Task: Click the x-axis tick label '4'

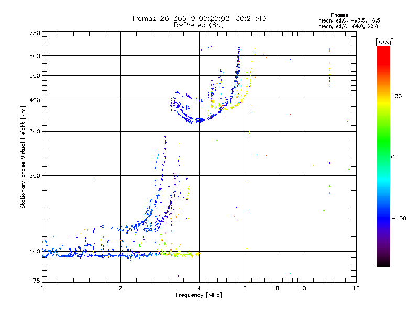Action: coord(199,288)
